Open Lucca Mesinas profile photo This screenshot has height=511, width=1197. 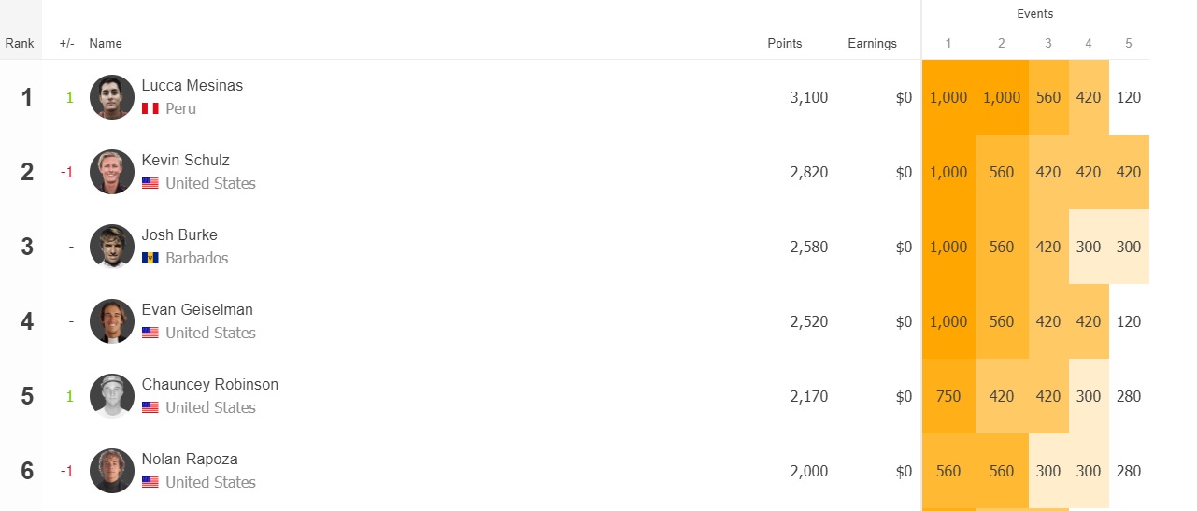click(112, 97)
